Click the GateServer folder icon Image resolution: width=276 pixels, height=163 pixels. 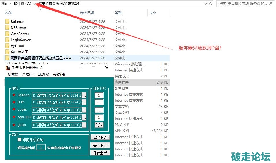(x=7, y=34)
